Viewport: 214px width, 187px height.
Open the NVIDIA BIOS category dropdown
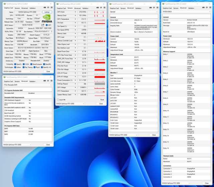point(187,12)
